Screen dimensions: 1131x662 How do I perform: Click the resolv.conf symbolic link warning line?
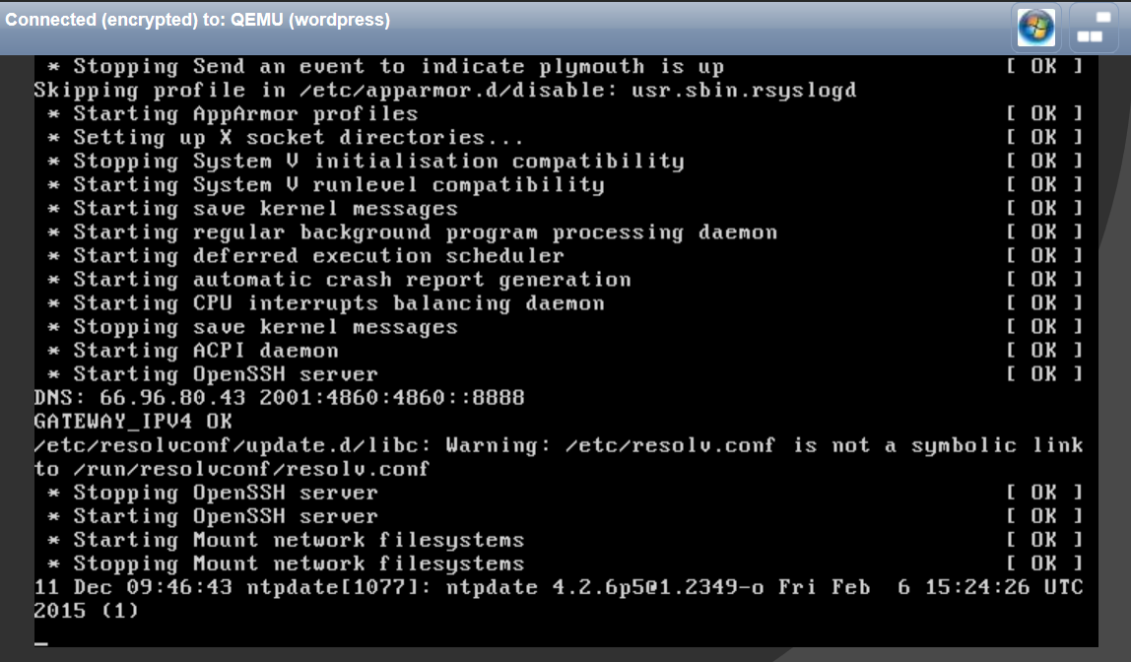click(x=559, y=456)
